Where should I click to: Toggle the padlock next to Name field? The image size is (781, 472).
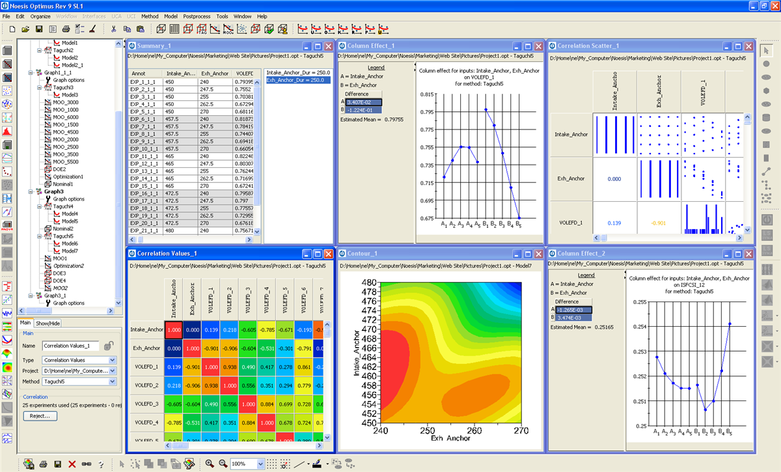pyautogui.click(x=110, y=346)
